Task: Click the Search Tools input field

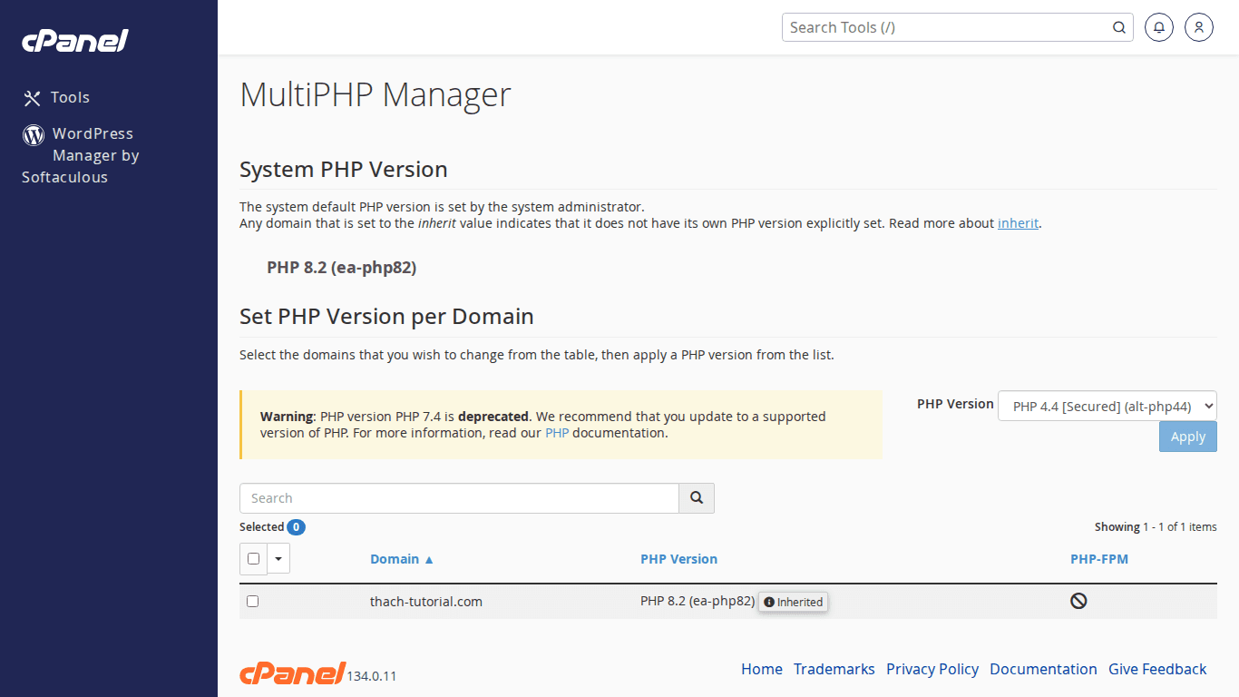Action: tap(943, 27)
